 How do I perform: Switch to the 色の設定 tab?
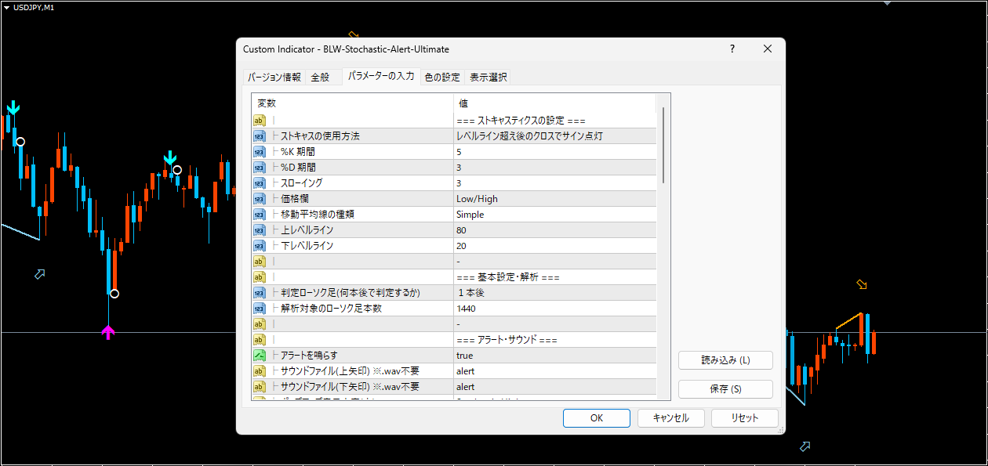(442, 77)
